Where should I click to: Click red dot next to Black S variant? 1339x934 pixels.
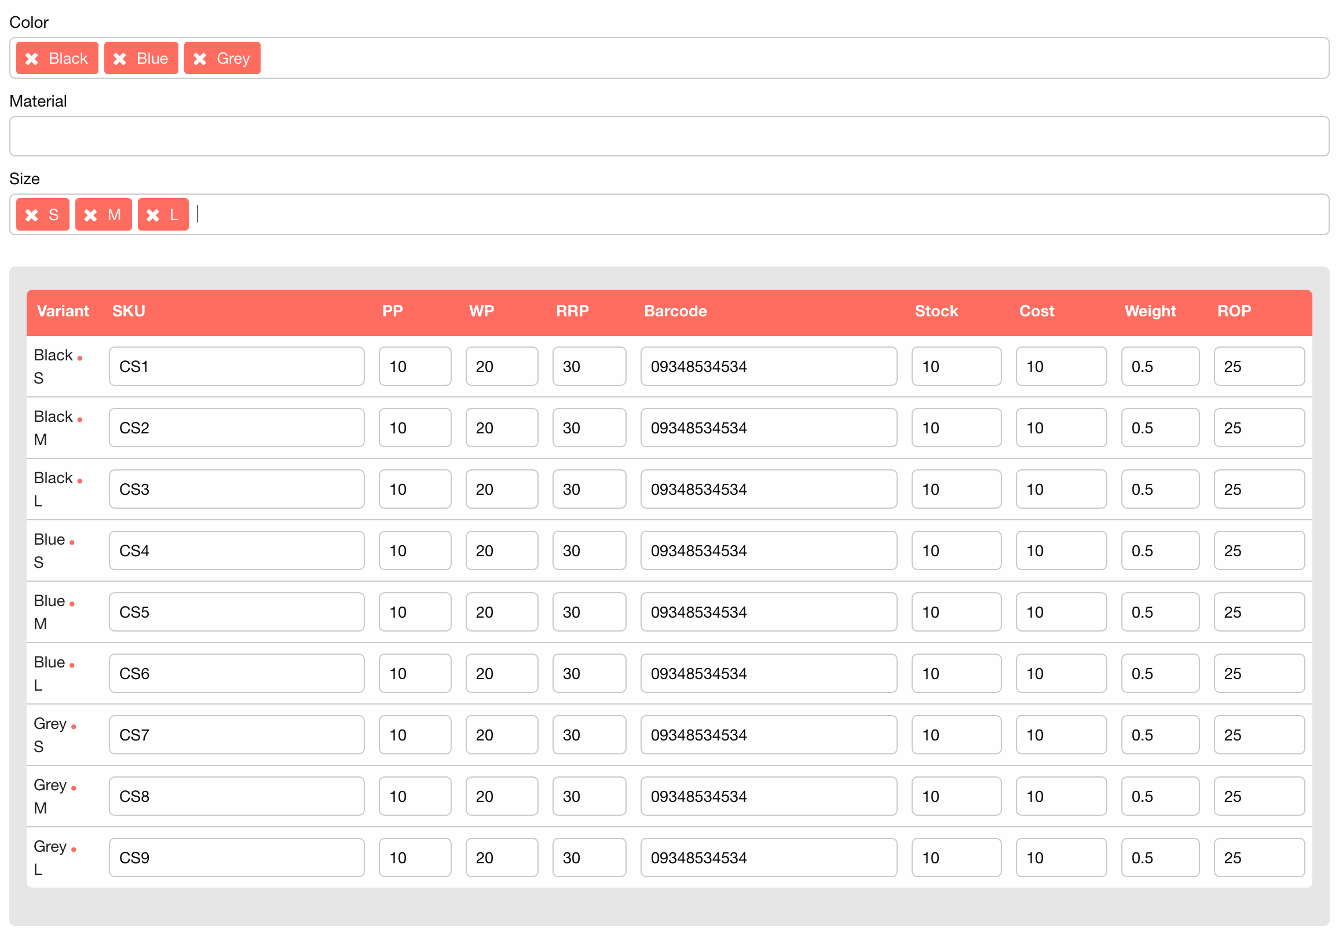(80, 358)
